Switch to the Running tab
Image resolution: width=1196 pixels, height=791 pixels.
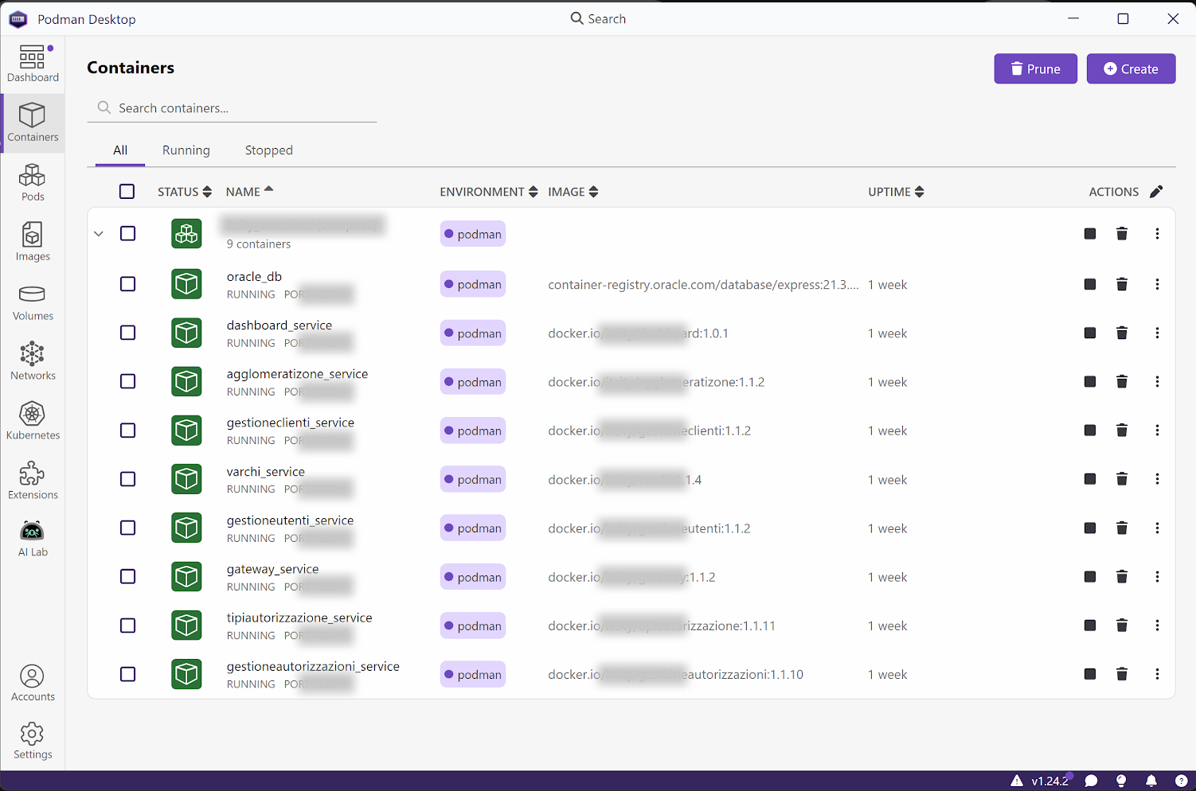186,150
